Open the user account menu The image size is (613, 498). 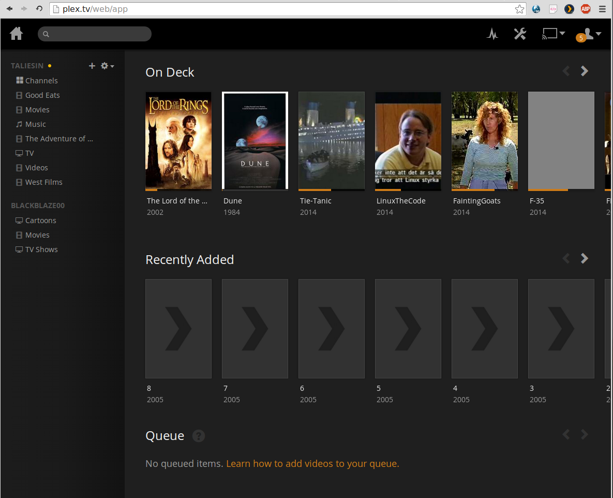(x=588, y=35)
